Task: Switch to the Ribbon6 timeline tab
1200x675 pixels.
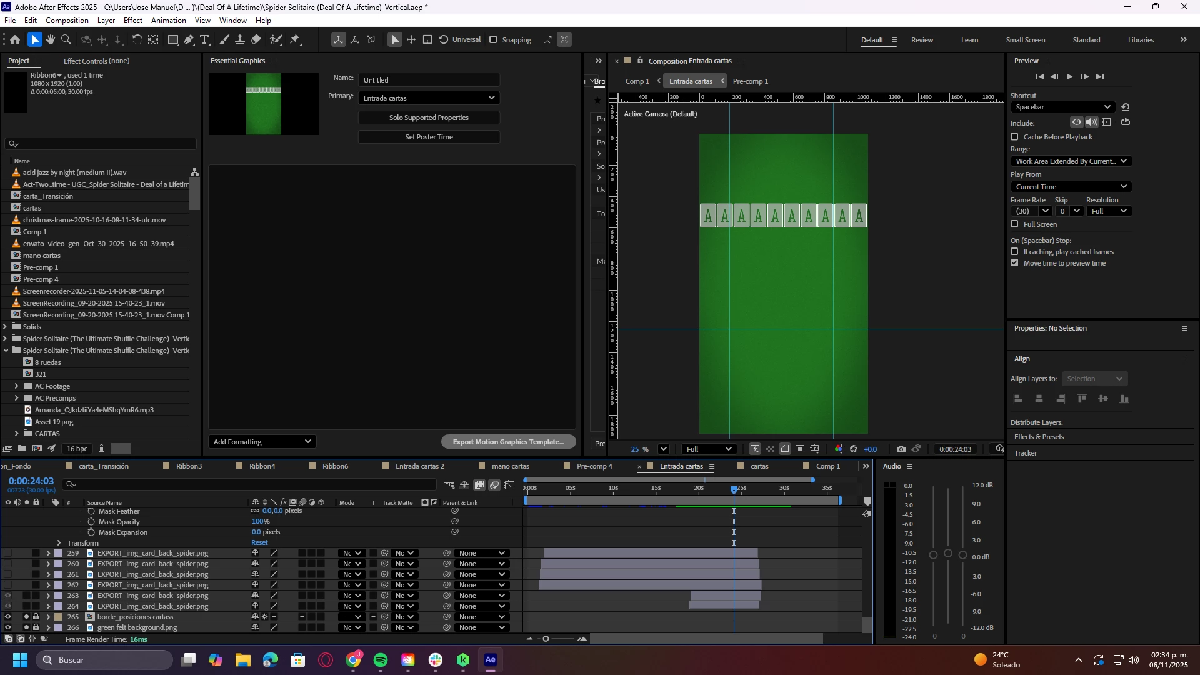Action: pyautogui.click(x=336, y=466)
